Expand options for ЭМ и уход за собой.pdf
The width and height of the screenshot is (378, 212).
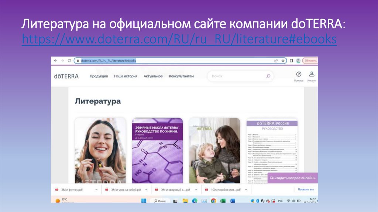[x=146, y=190]
